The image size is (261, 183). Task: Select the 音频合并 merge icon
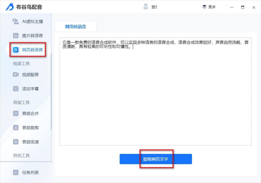(x=16, y=113)
